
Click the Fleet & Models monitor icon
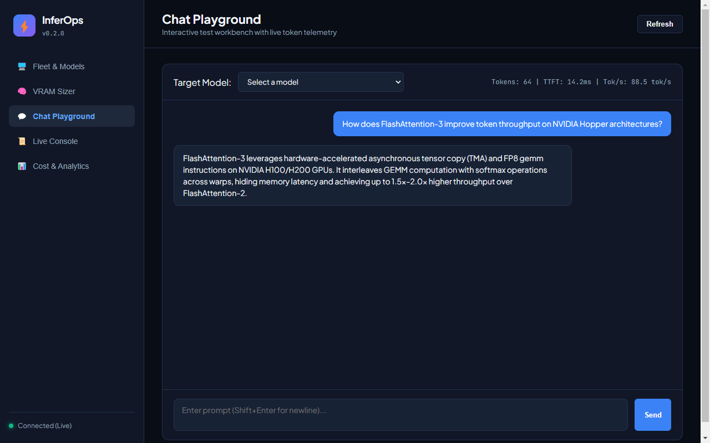(22, 66)
